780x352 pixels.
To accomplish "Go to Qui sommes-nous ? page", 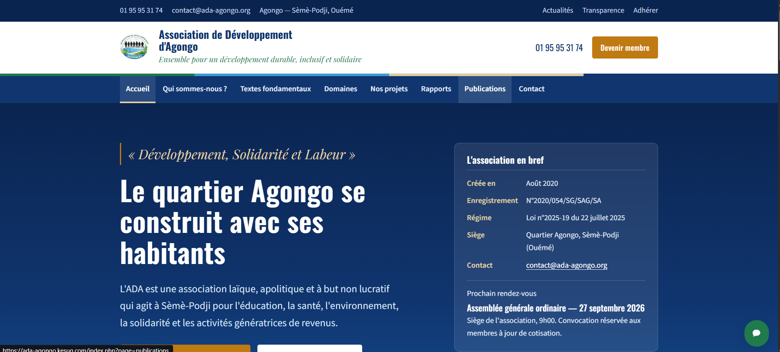I will 195,89.
